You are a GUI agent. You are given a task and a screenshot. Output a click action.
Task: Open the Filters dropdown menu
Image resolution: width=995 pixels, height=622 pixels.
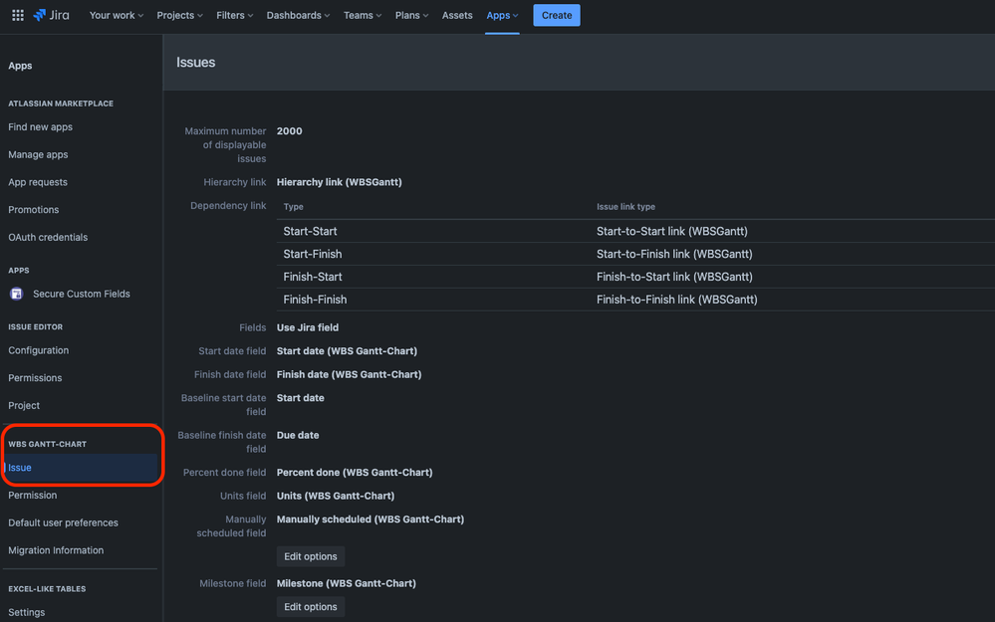234,15
